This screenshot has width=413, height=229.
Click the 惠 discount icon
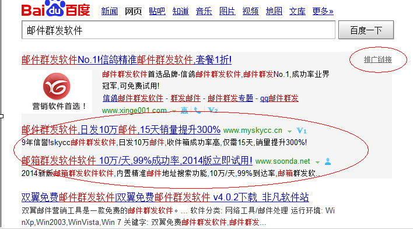[184, 110]
